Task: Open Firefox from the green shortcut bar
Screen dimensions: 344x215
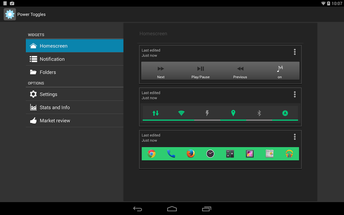Action: pyautogui.click(x=191, y=154)
